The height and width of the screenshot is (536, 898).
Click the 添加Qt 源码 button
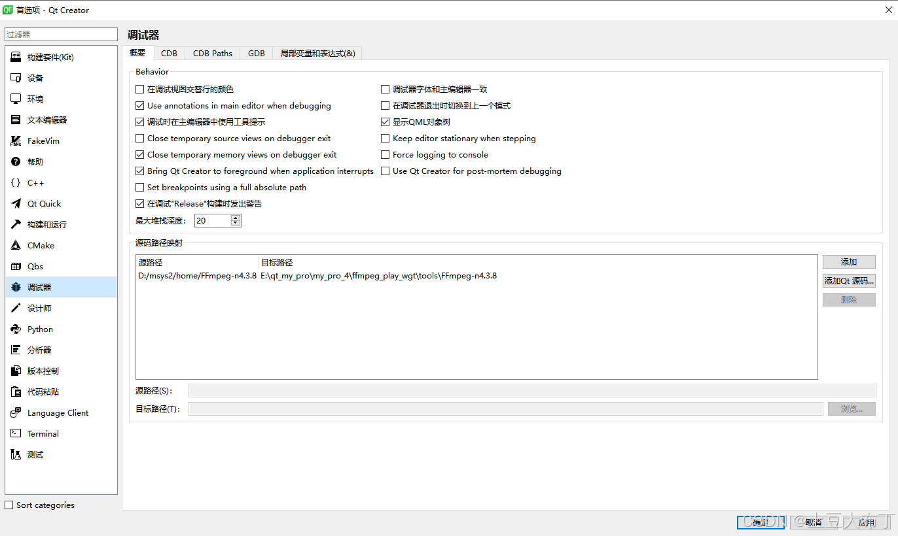[848, 280]
